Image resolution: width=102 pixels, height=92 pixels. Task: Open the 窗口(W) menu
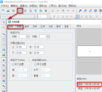click(x=62, y=6)
